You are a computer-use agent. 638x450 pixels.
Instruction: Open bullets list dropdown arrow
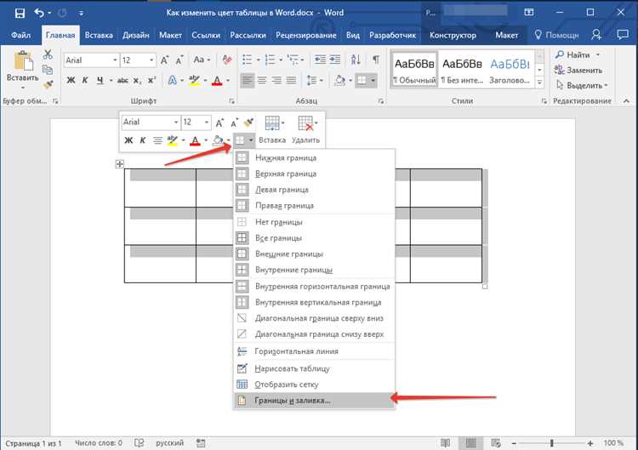click(x=258, y=60)
